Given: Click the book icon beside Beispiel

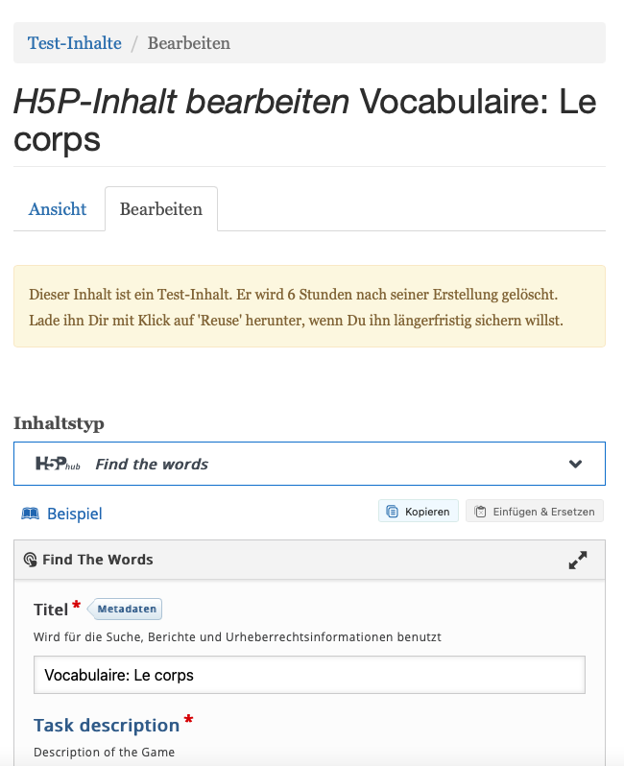Looking at the screenshot, I should (31, 514).
